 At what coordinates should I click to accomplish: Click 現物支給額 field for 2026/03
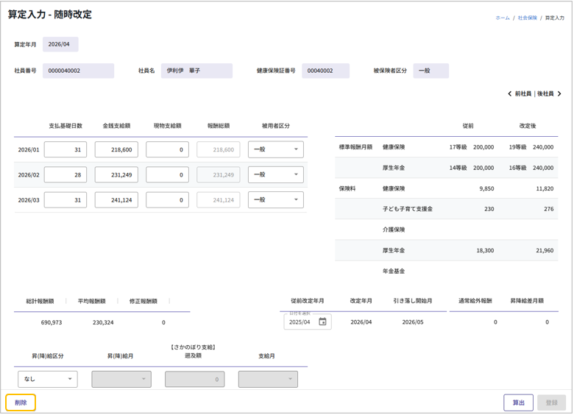[x=167, y=199]
